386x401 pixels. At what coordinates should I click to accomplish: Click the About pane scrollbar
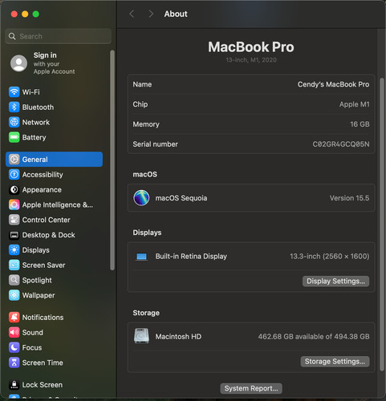tap(382, 224)
